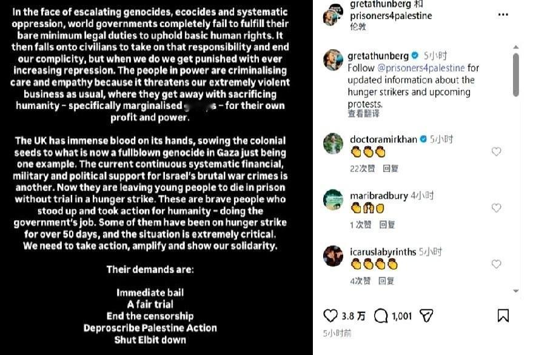
Task: Open prisoners4palestine account in header
Action: pos(391,16)
